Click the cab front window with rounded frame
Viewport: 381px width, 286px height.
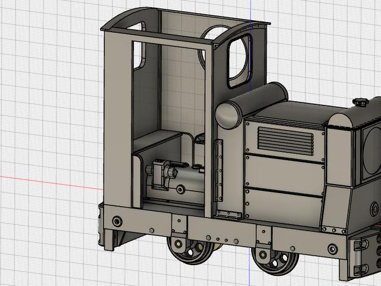(x=239, y=60)
